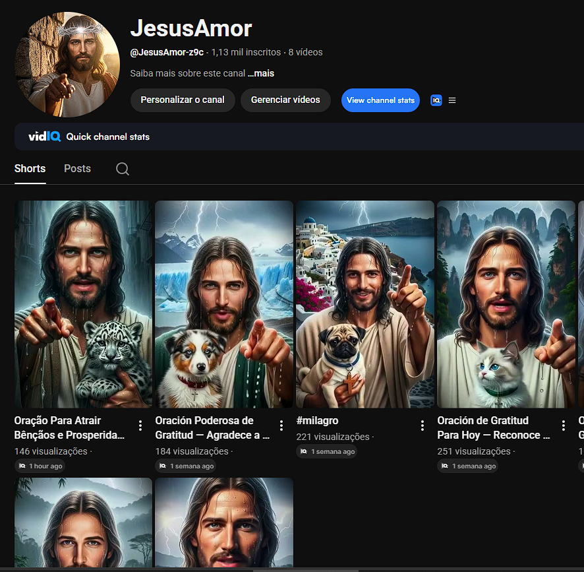Click the vidIQ logo in Quick channel stats bar

tap(45, 137)
